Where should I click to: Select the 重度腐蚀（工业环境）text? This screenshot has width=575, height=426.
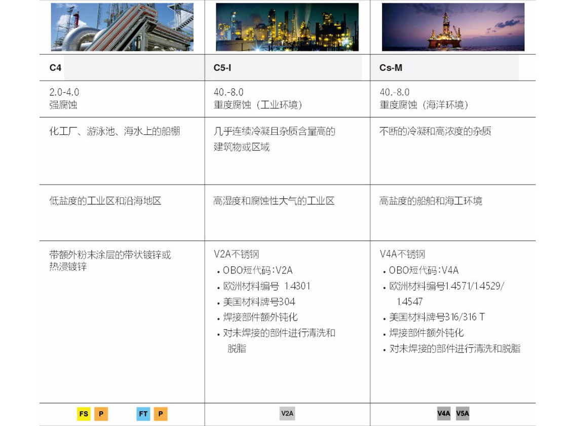258,105
